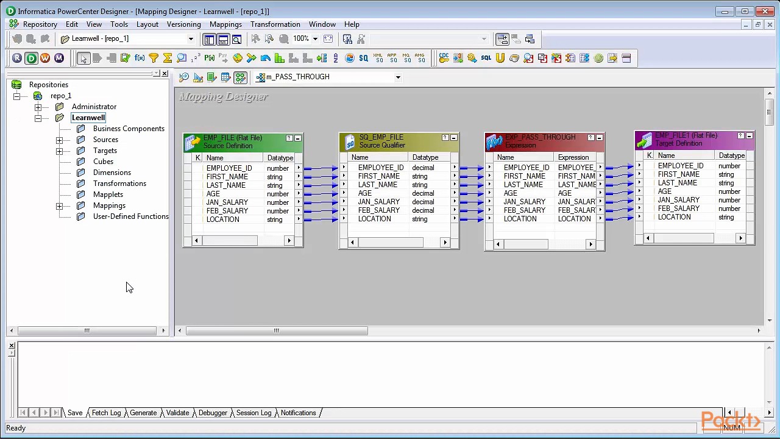Iconize the SQ_EMP_FILE Source Qualifier box

pyautogui.click(x=453, y=138)
